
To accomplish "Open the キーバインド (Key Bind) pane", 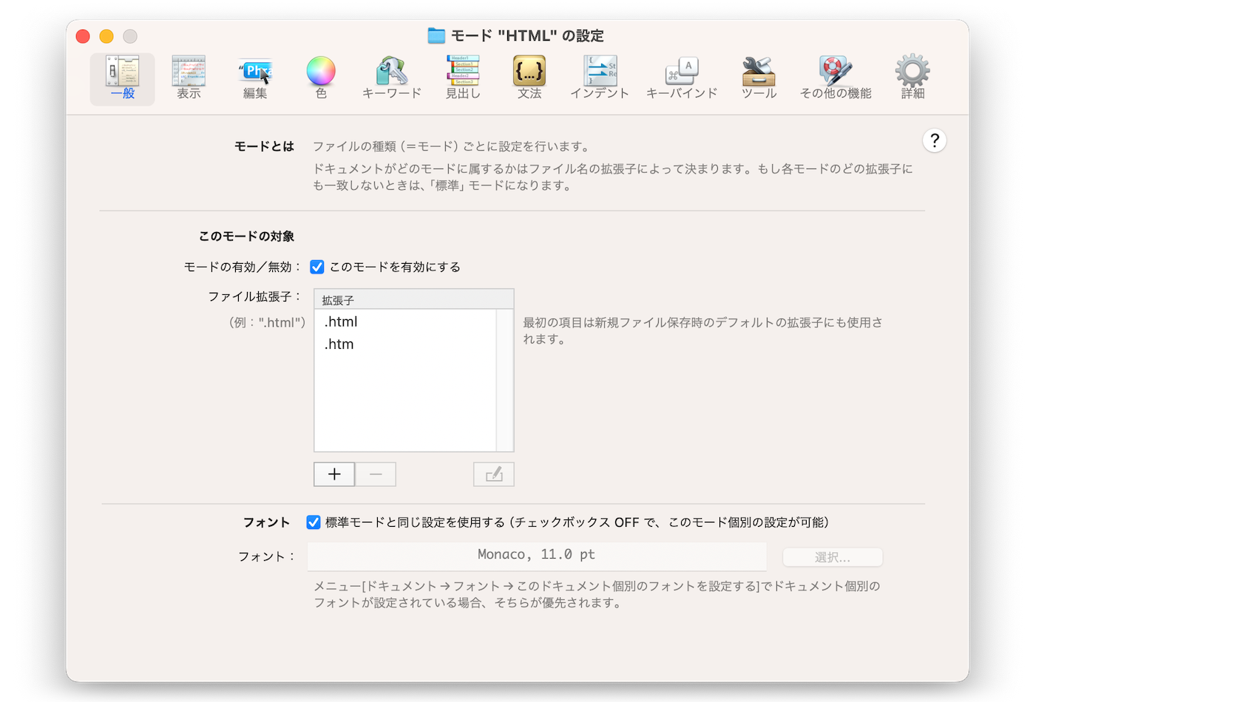I will (x=682, y=78).
